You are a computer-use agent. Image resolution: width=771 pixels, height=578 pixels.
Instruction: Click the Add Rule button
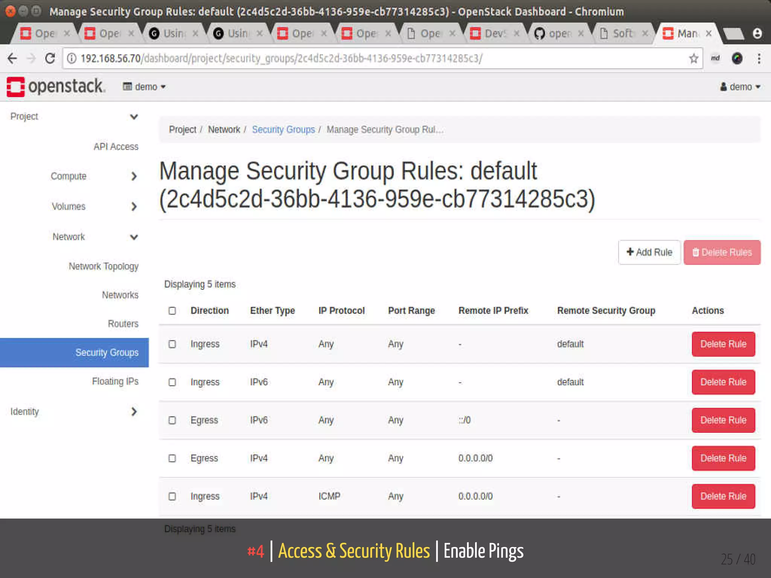point(649,252)
